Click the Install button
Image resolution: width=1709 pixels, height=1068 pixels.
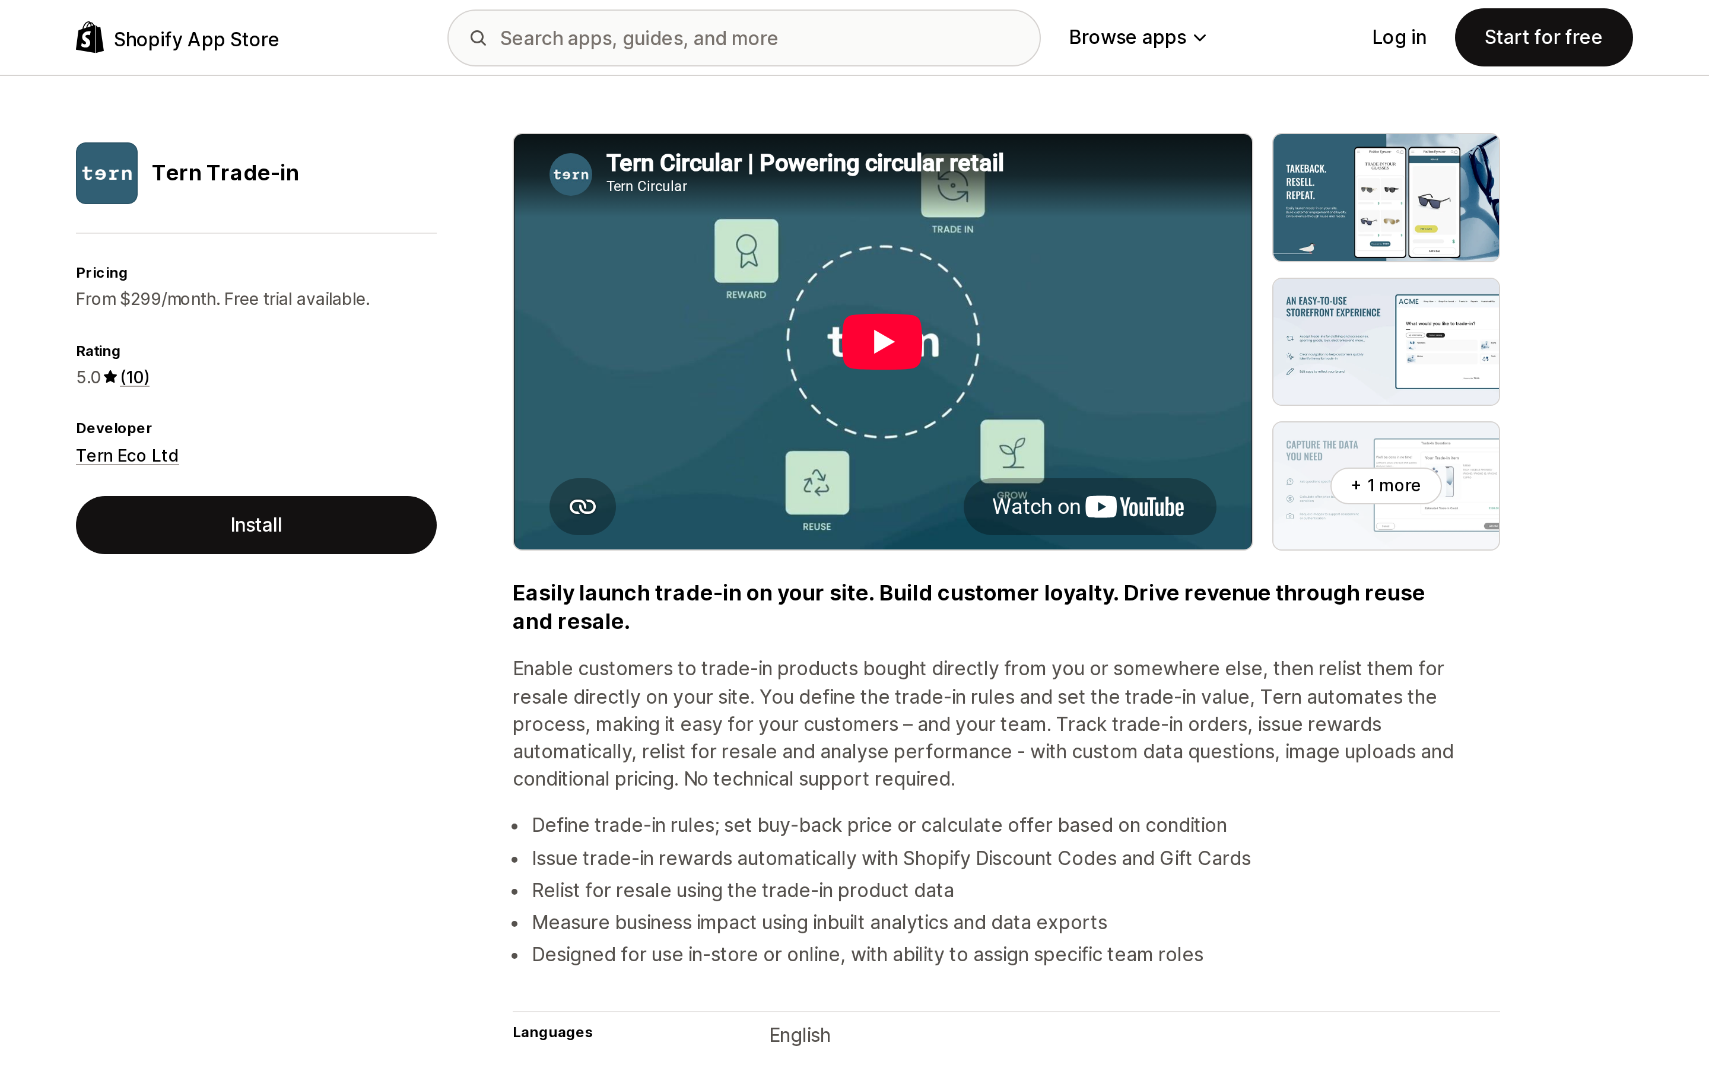(256, 525)
